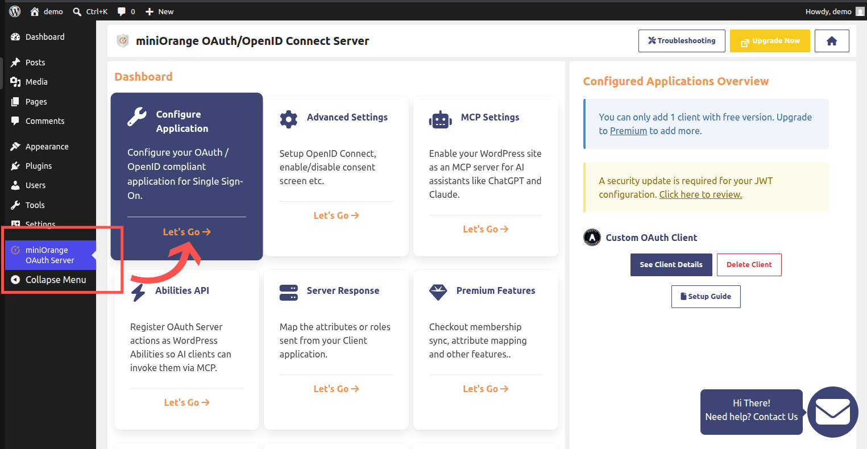
Task: Click the Users person icon
Action: (15, 185)
